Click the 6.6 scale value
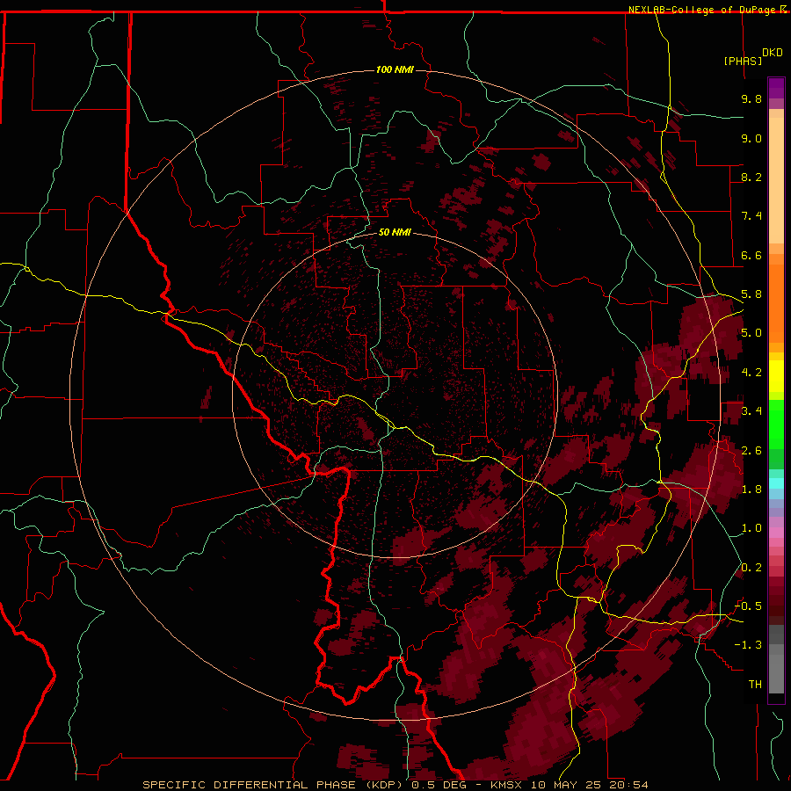The image size is (791, 791). [751, 255]
